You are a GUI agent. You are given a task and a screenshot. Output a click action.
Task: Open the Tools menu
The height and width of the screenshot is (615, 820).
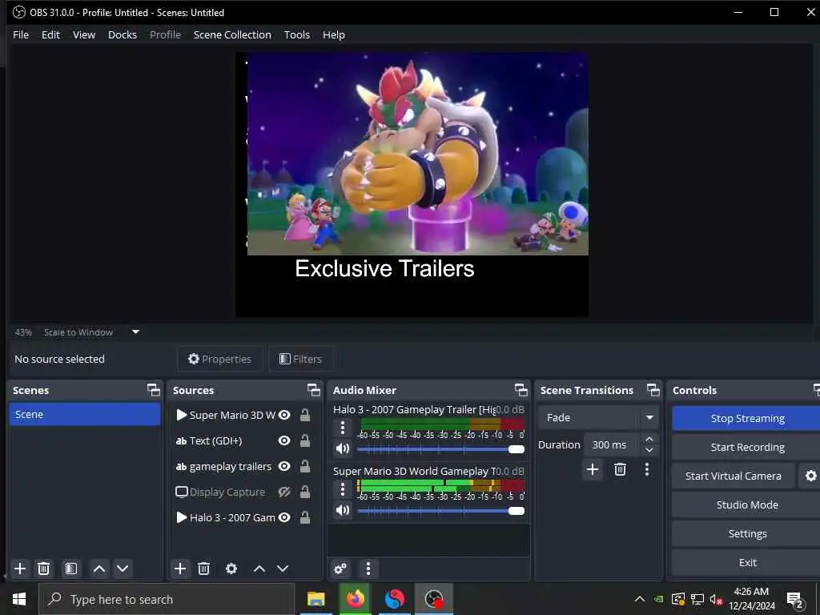(x=296, y=34)
